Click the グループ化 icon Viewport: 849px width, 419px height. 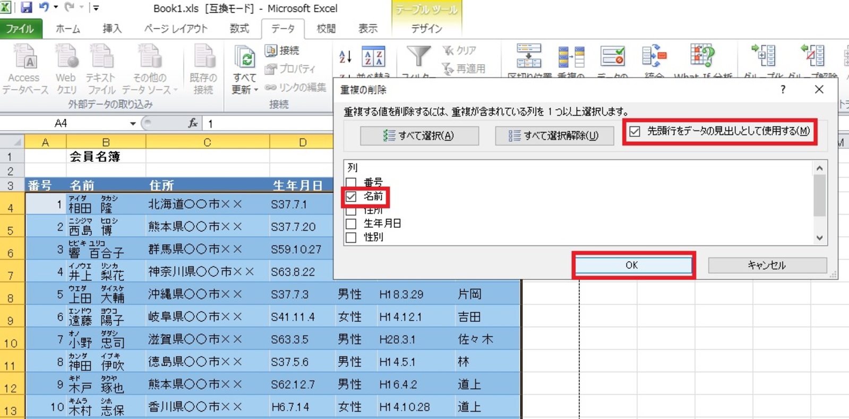tap(763, 55)
